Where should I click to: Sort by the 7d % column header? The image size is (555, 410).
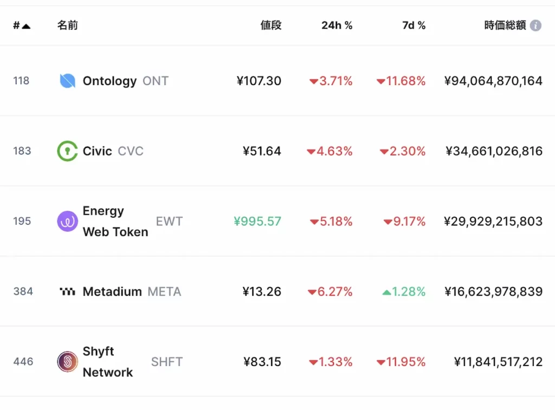coord(414,25)
